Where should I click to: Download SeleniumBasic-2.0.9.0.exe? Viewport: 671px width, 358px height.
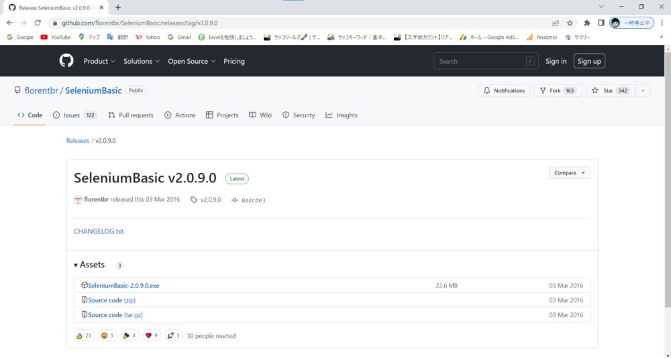coord(123,286)
